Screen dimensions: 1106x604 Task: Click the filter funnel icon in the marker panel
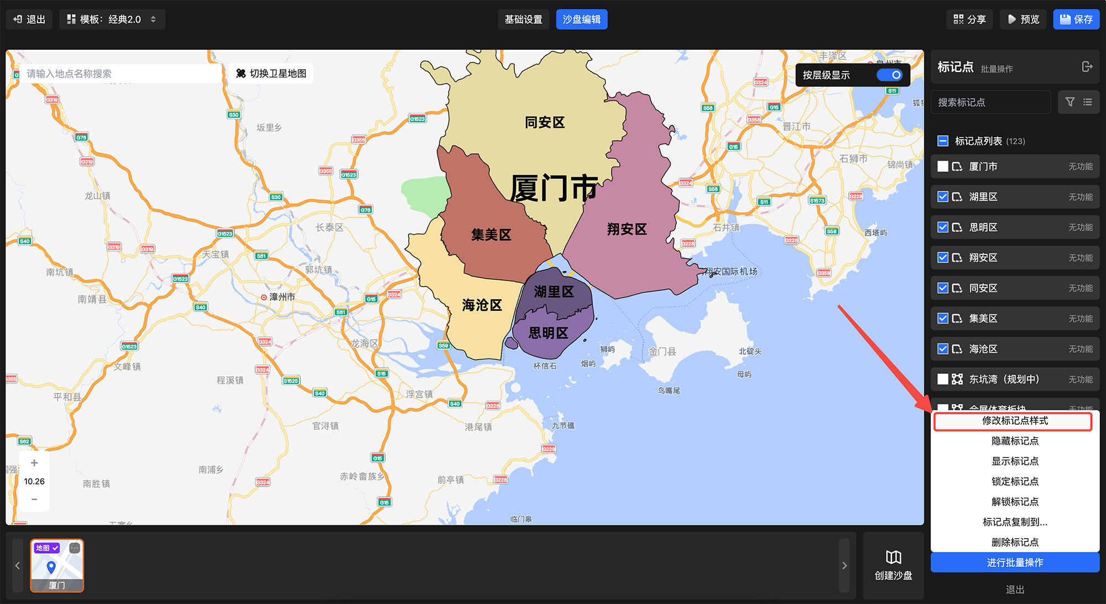click(x=1070, y=102)
